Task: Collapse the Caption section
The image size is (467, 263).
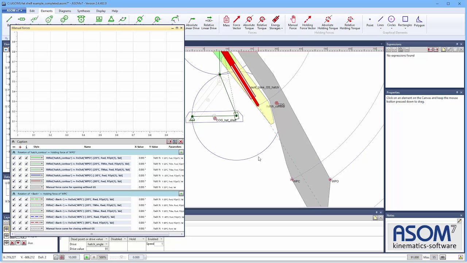Action: (x=13, y=142)
